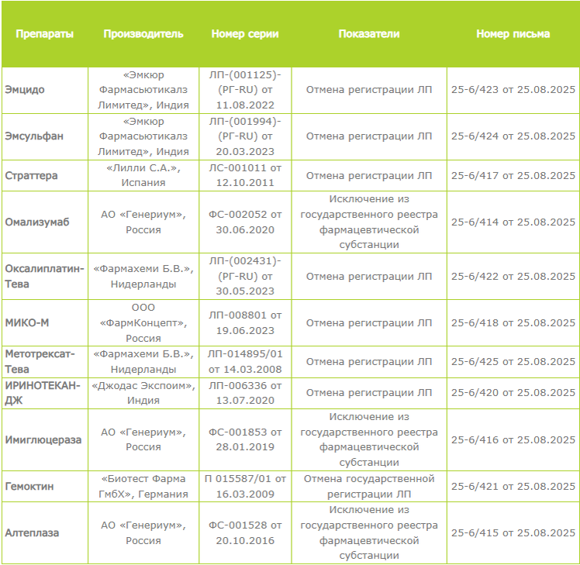Screen dimensions: 580x565
Task: Select the drug name 'Метотрексат-Тева'
Action: tap(40, 362)
